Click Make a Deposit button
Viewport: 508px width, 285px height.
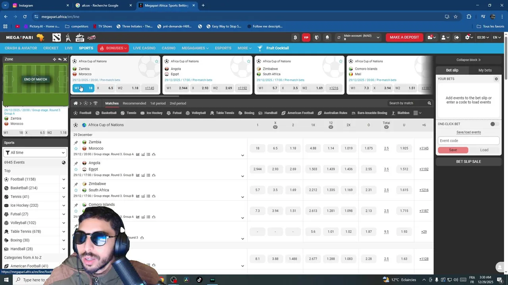(x=404, y=37)
